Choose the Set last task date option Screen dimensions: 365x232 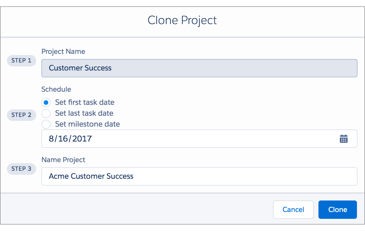pos(46,113)
